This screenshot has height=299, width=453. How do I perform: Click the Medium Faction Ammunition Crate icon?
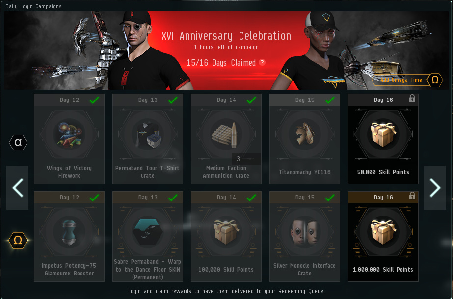pyautogui.click(x=226, y=134)
